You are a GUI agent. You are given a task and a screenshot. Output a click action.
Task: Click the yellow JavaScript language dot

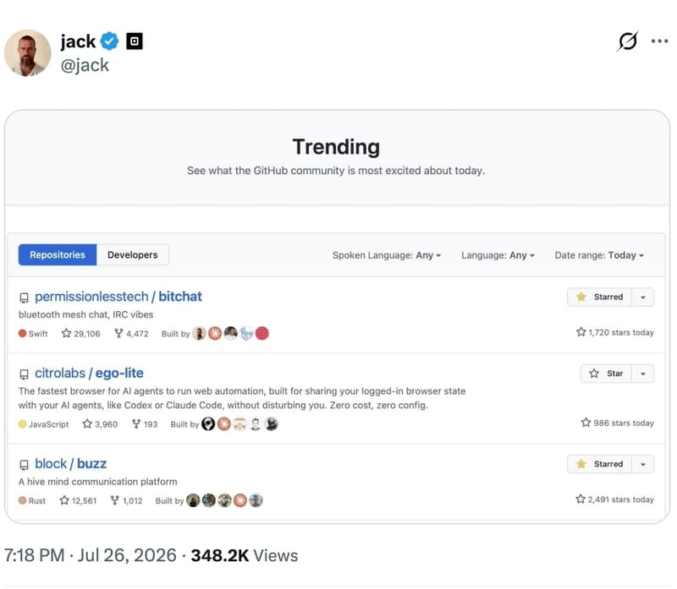[23, 424]
